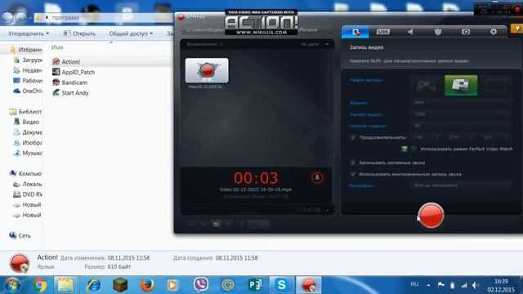Click the Action! taskbar button

[309, 285]
